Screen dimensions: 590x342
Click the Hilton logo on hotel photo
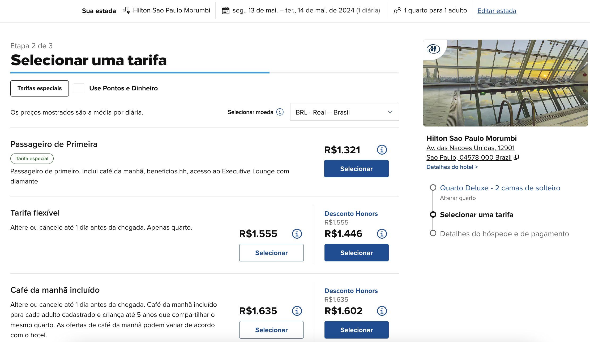pyautogui.click(x=433, y=49)
